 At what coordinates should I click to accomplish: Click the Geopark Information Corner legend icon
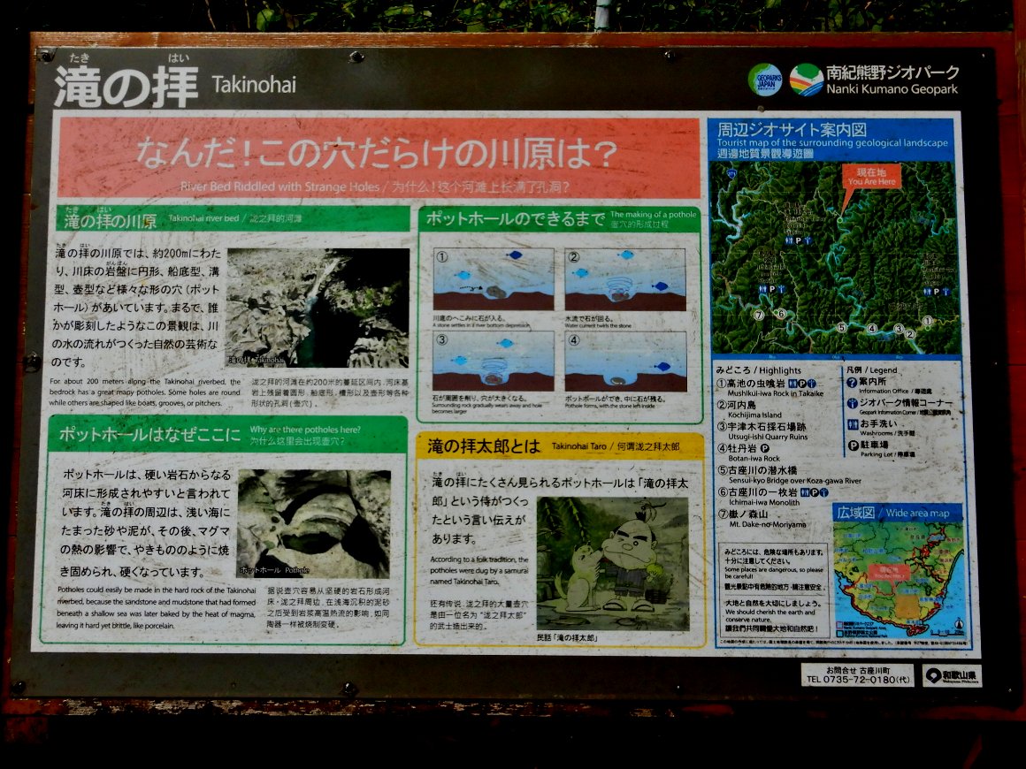851,404
